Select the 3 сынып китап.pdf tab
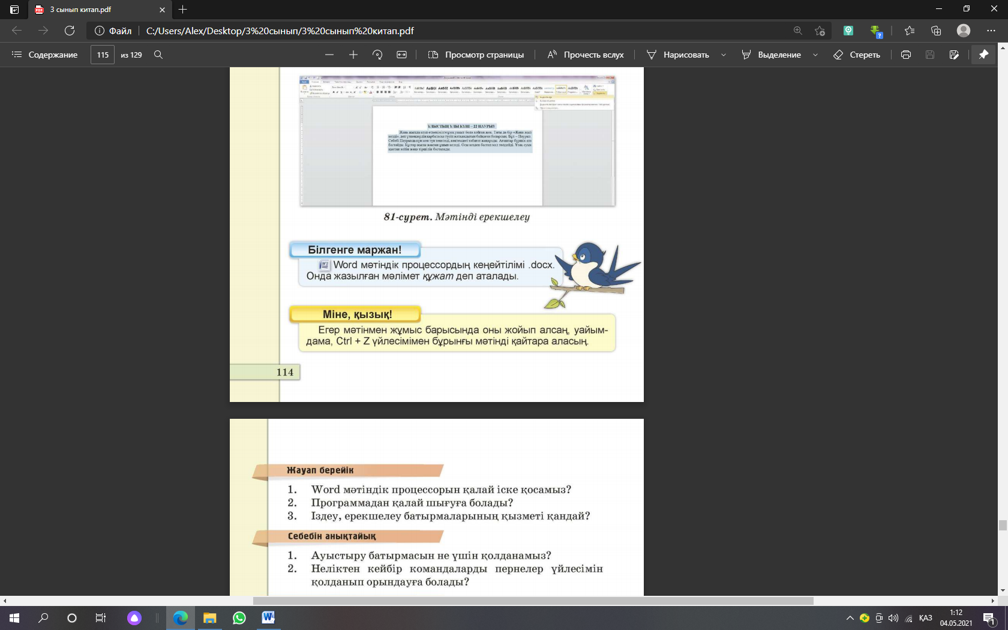The image size is (1008, 630). [x=100, y=10]
